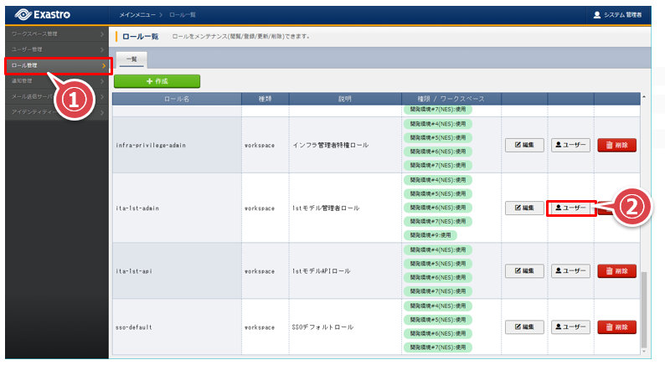Switch to the 一覧 tab

click(x=131, y=59)
